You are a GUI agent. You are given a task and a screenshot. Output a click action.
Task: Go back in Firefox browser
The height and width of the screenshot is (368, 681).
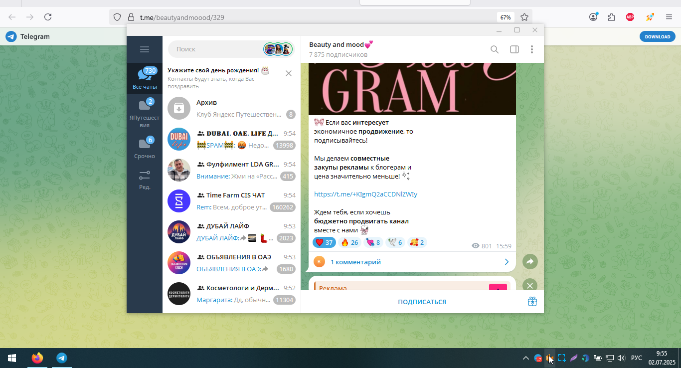[12, 17]
